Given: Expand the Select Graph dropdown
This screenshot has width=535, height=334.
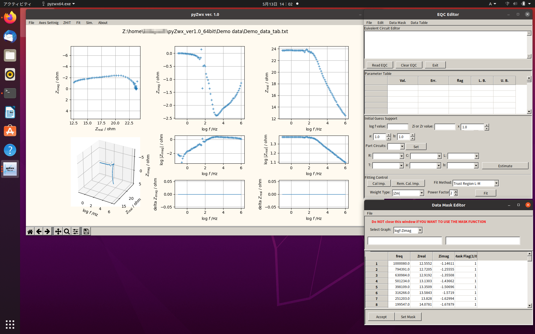Looking at the screenshot, I should pos(420,230).
